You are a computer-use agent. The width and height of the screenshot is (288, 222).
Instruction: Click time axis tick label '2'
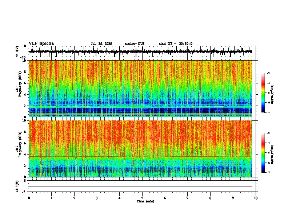[74, 198]
